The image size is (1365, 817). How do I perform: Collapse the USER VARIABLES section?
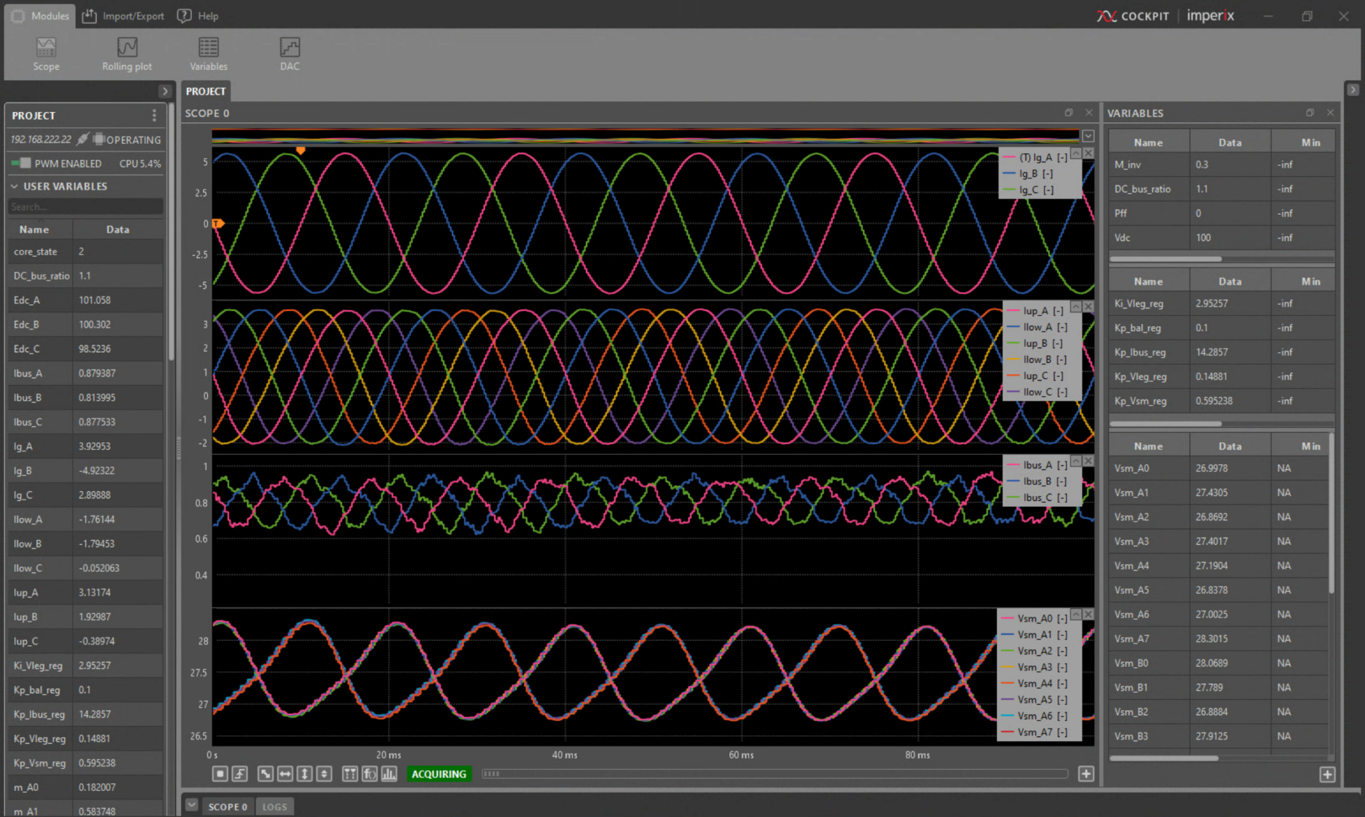(14, 186)
